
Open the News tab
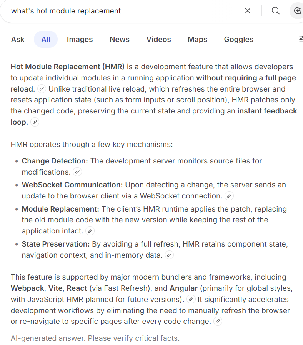point(120,39)
